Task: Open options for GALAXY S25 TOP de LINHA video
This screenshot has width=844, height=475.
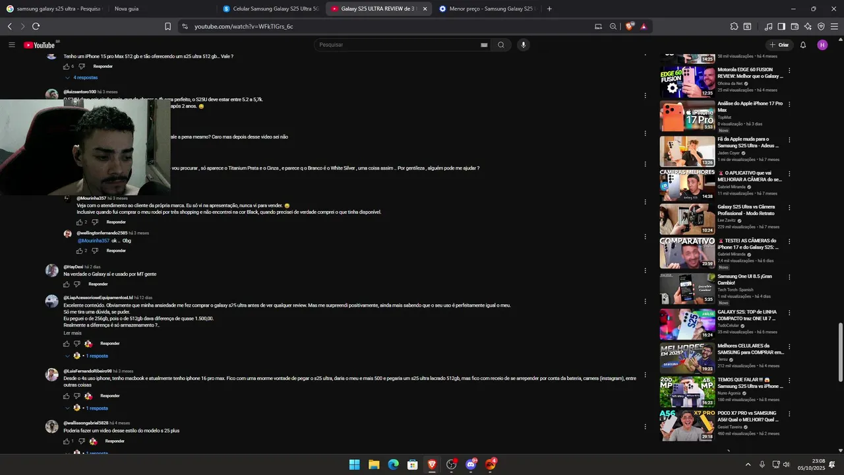Action: click(789, 313)
